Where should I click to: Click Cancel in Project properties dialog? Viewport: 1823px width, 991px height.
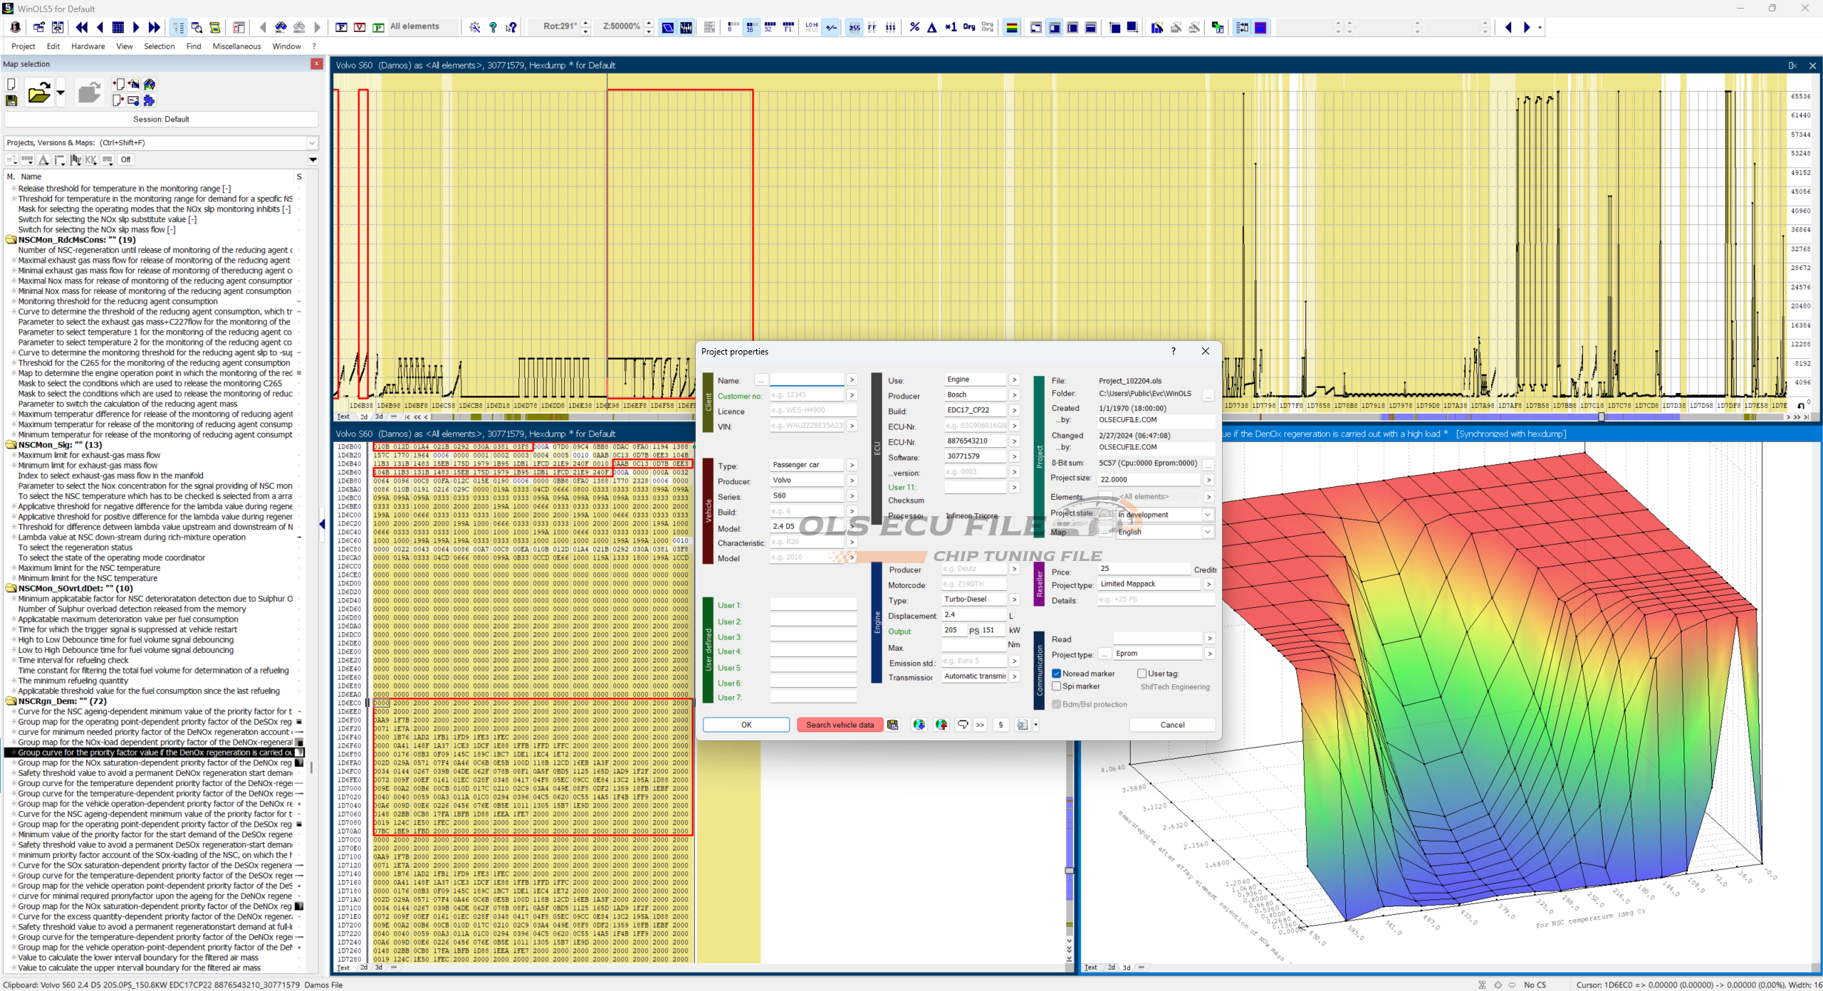click(1172, 725)
